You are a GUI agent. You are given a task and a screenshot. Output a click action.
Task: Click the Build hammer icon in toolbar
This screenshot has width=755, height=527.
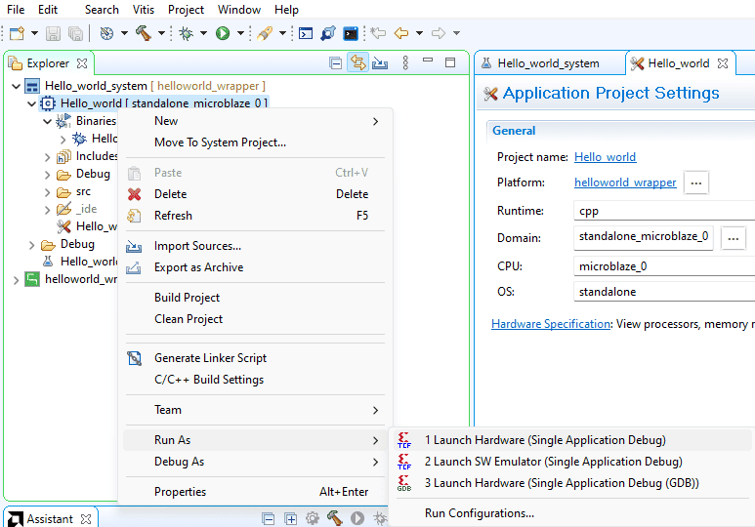[x=144, y=33]
